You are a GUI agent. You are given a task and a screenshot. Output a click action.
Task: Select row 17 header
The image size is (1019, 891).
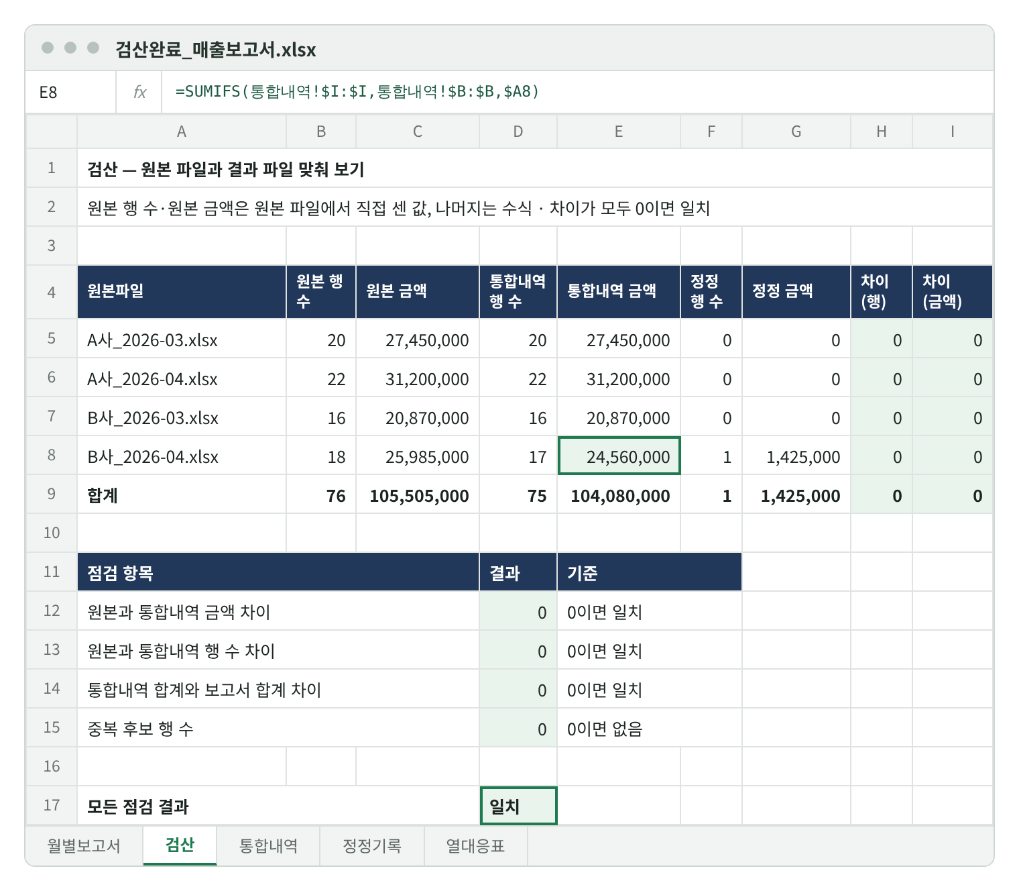[x=52, y=806]
